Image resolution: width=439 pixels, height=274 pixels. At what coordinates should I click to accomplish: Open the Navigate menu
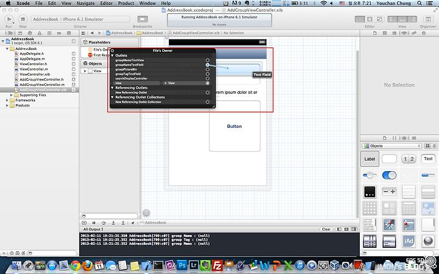pos(85,3)
